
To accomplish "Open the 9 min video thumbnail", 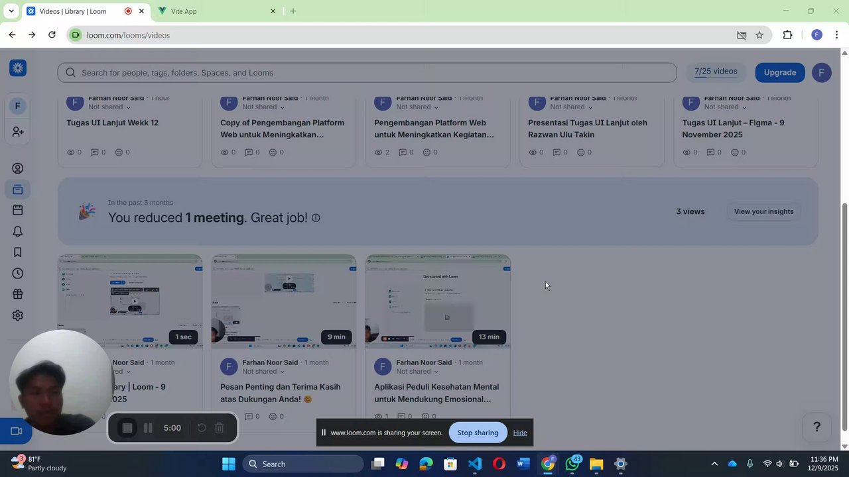I will 284,301.
